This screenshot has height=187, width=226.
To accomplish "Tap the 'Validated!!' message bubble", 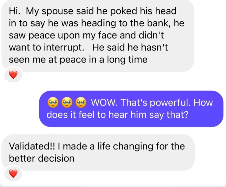I will click(98, 152).
